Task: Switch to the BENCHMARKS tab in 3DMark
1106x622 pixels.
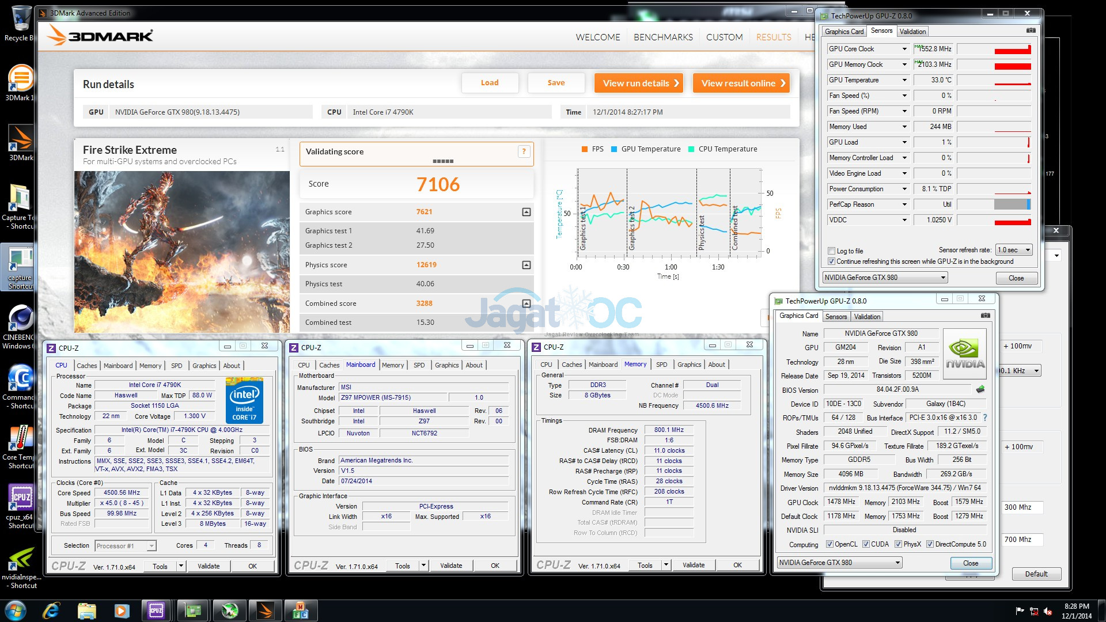Action: click(663, 37)
